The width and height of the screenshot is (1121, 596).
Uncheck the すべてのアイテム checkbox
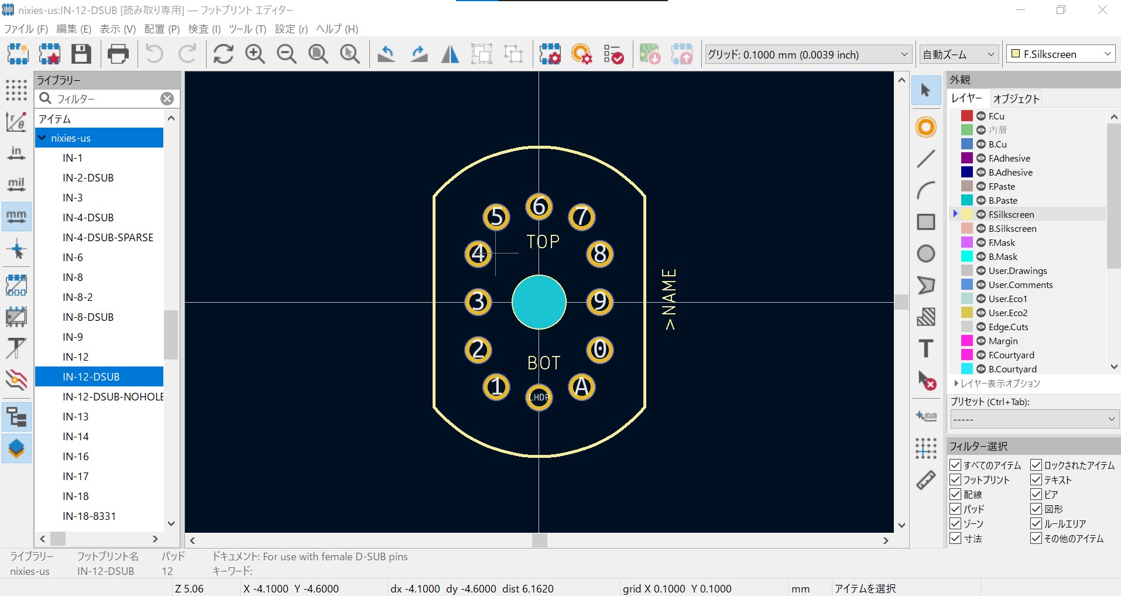pyautogui.click(x=955, y=465)
